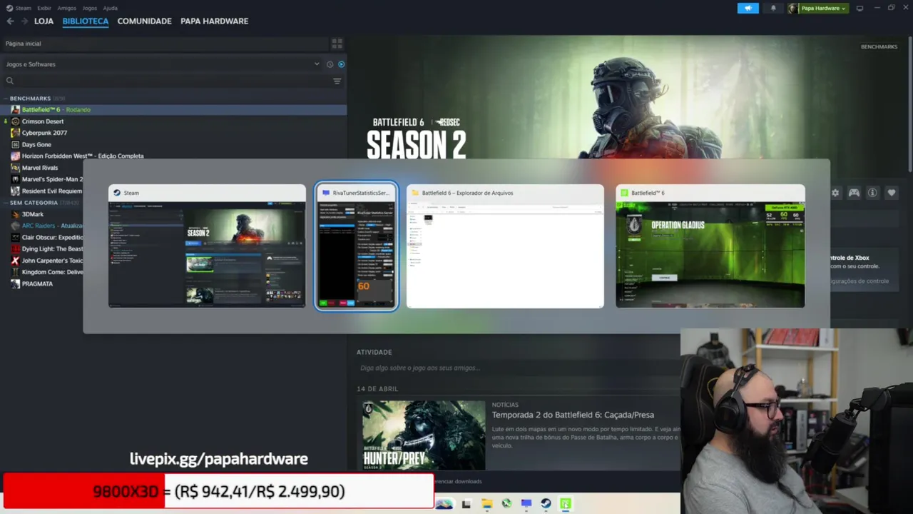Select Battlefield 6 in the library list

173,110
